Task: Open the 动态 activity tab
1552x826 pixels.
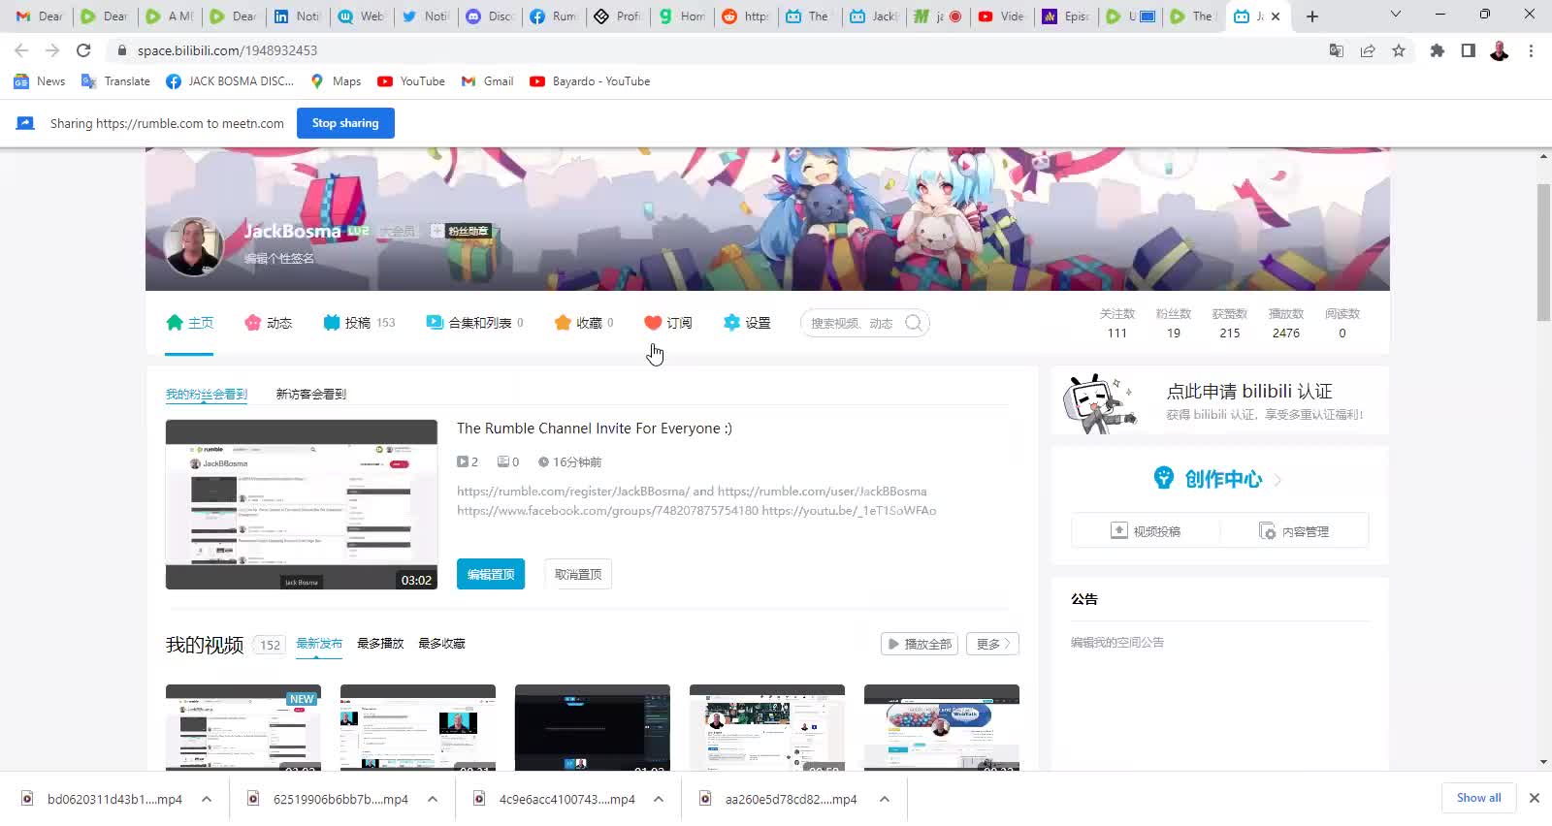Action: [268, 323]
